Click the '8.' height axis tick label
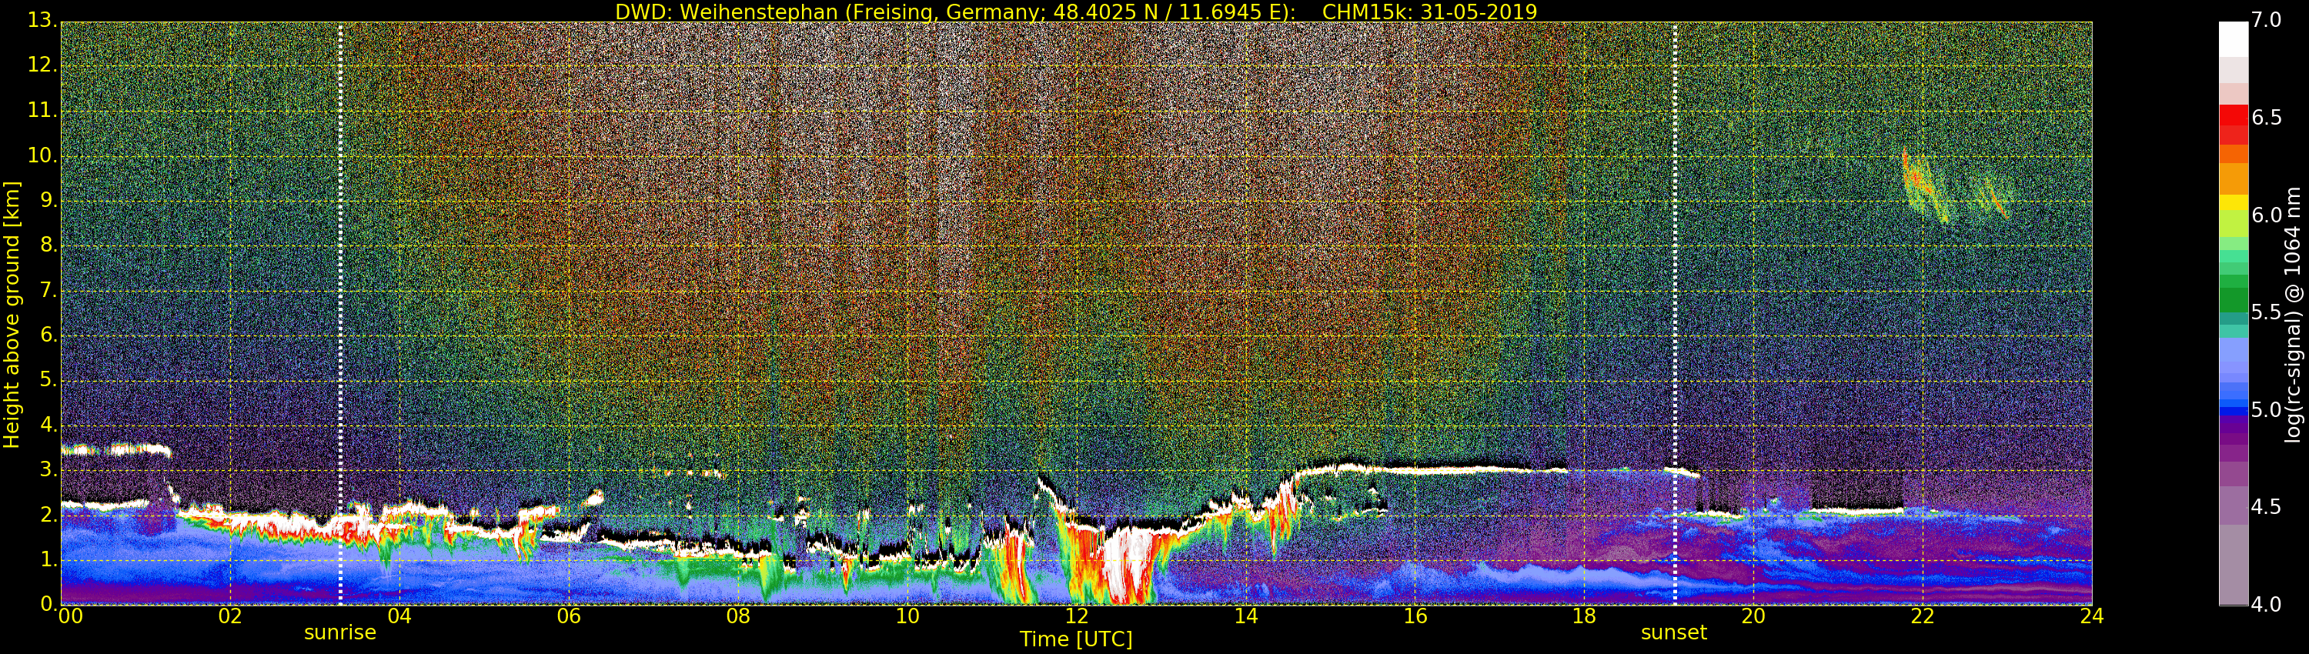The image size is (2309, 654). [x=48, y=245]
